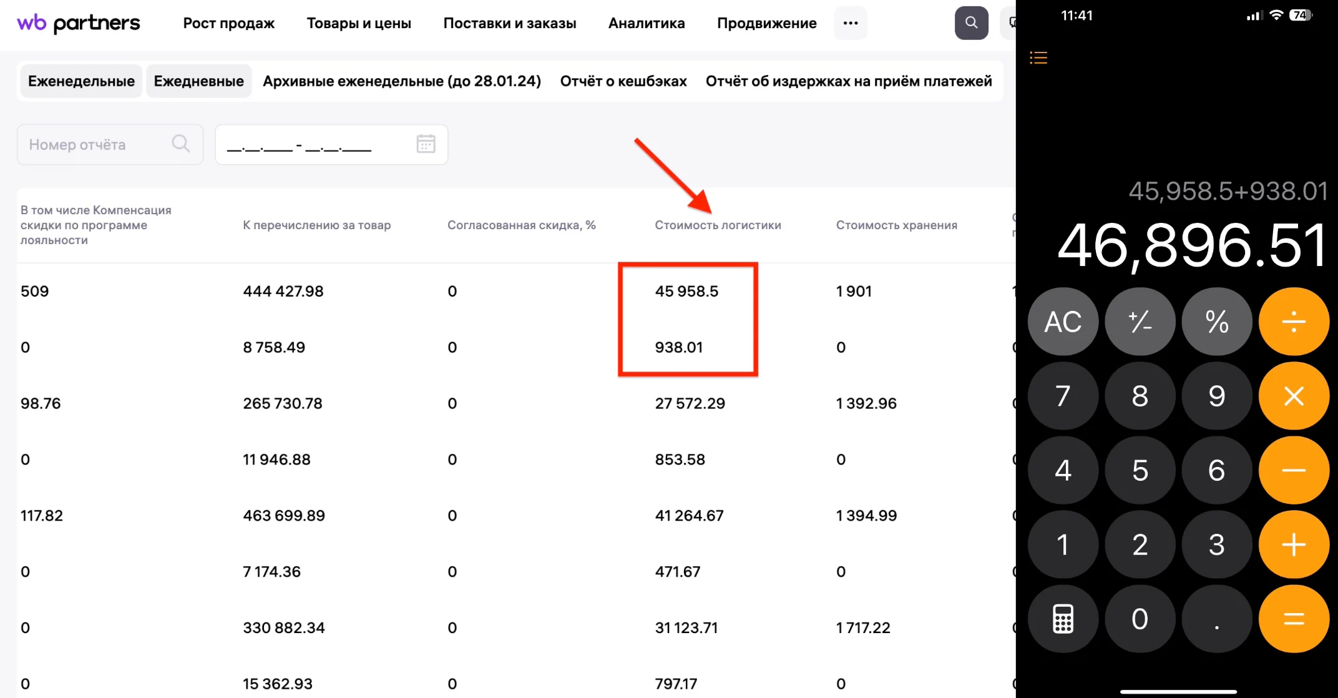This screenshot has height=698, width=1338.
Task: Tap calculator digit 3
Action: click(1217, 544)
